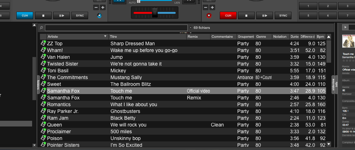Click the file icon of the Ram Jam row
355x150 pixels.
point(43,118)
